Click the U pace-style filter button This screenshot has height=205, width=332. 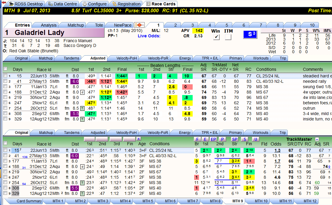point(256,139)
